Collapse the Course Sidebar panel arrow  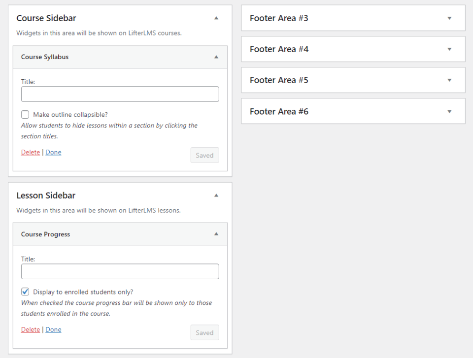pyautogui.click(x=216, y=18)
